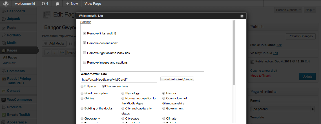Click the Contact sidebar icon
Viewport: 321px width, 124px height.
point(4,91)
